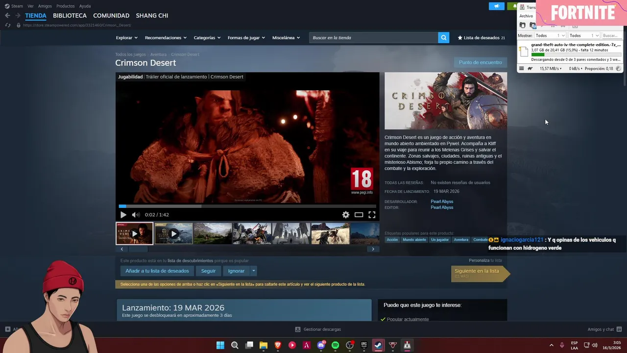
Task: Switch to BIBLIOTECA tab
Action: point(70,16)
